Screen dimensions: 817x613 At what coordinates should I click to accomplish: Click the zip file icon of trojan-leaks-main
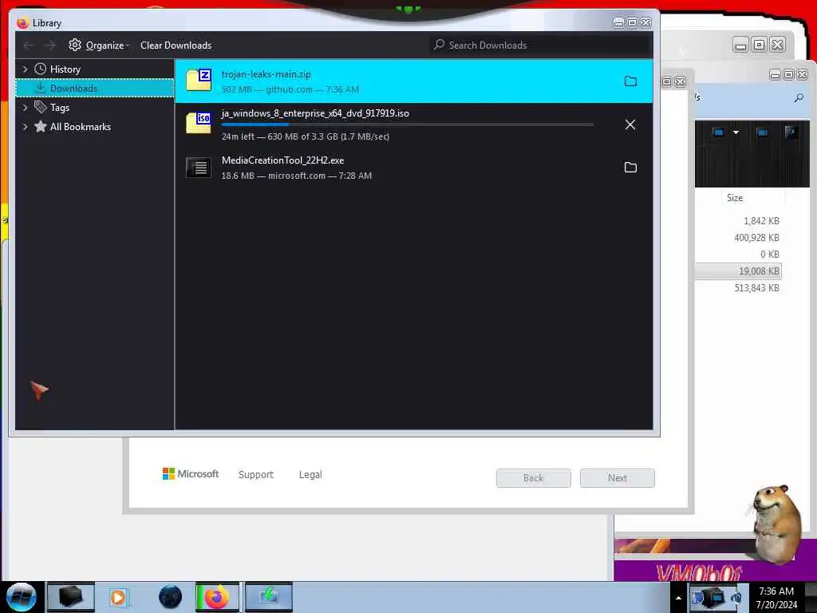pos(199,80)
